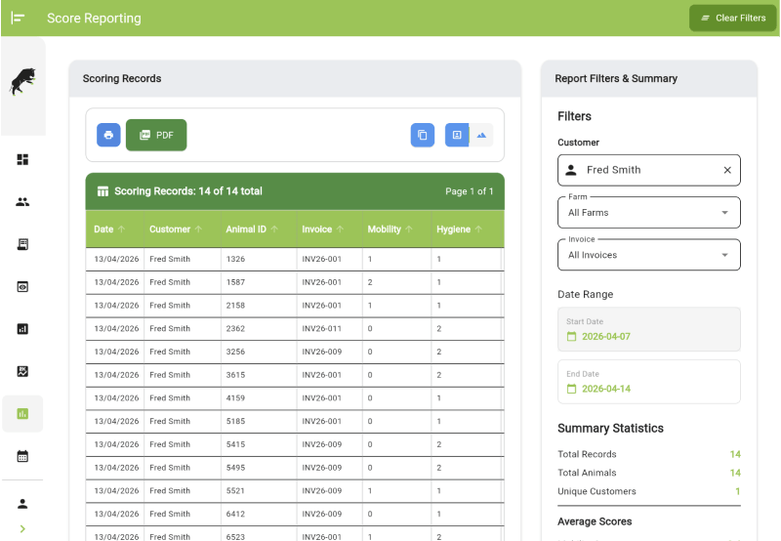
Task: Click the Report Filters & Summary heading
Action: [616, 79]
